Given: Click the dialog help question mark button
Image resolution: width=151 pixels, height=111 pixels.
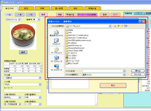Looking at the screenshot, I should point(140,22).
